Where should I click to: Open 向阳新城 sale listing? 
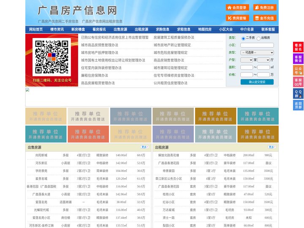(41, 155)
